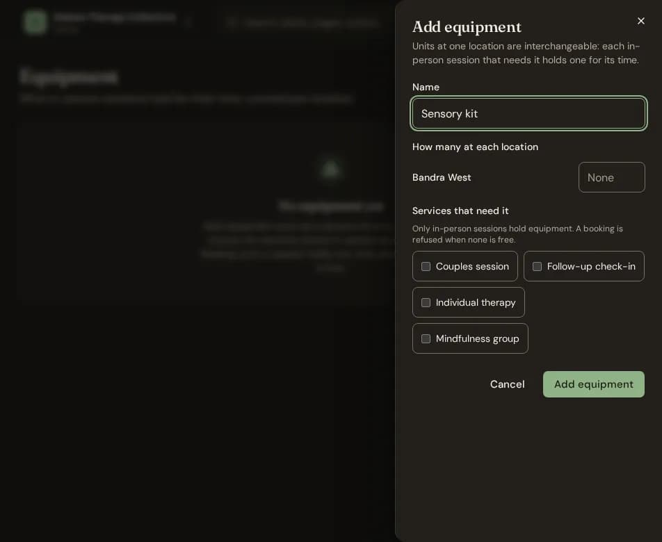662x542 pixels.
Task: Close the Add equipment panel
Action: (640, 21)
